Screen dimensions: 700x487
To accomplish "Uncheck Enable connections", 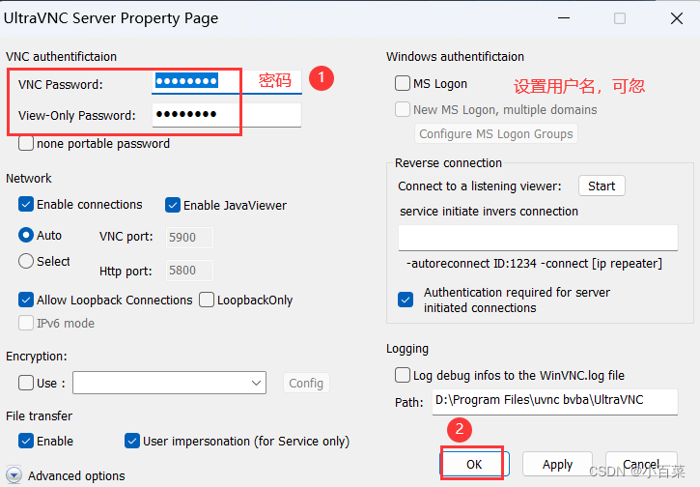I will point(26,204).
